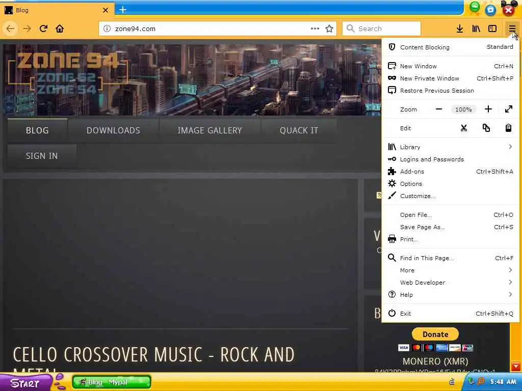Open Logins and Passwords

(x=451, y=159)
